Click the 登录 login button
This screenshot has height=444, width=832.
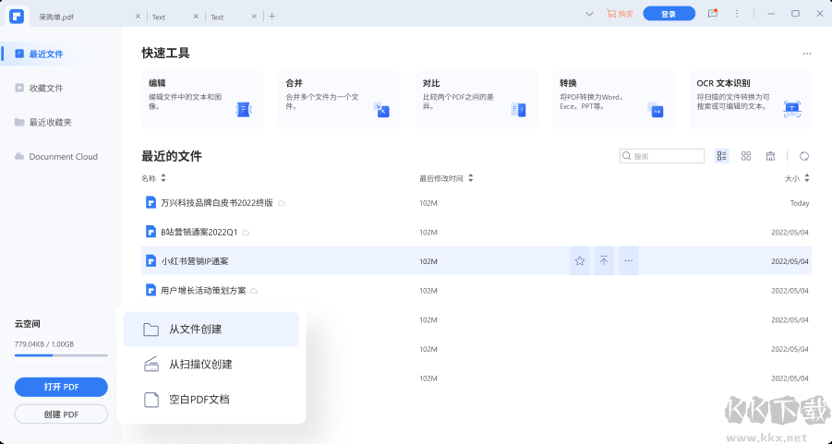coord(669,14)
